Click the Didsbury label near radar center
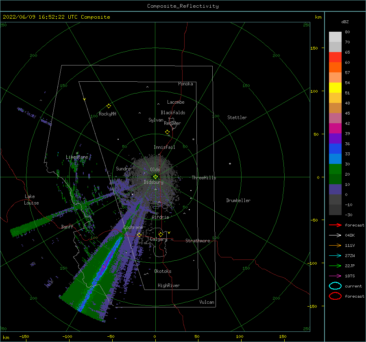 click(x=153, y=182)
